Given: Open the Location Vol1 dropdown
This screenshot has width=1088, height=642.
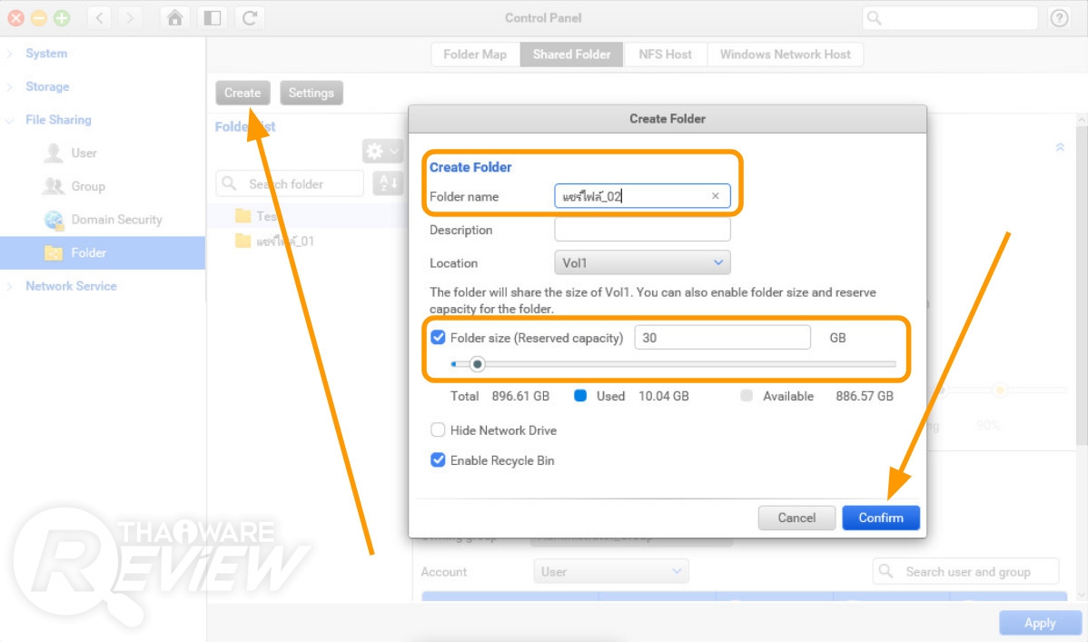Looking at the screenshot, I should coord(642,263).
